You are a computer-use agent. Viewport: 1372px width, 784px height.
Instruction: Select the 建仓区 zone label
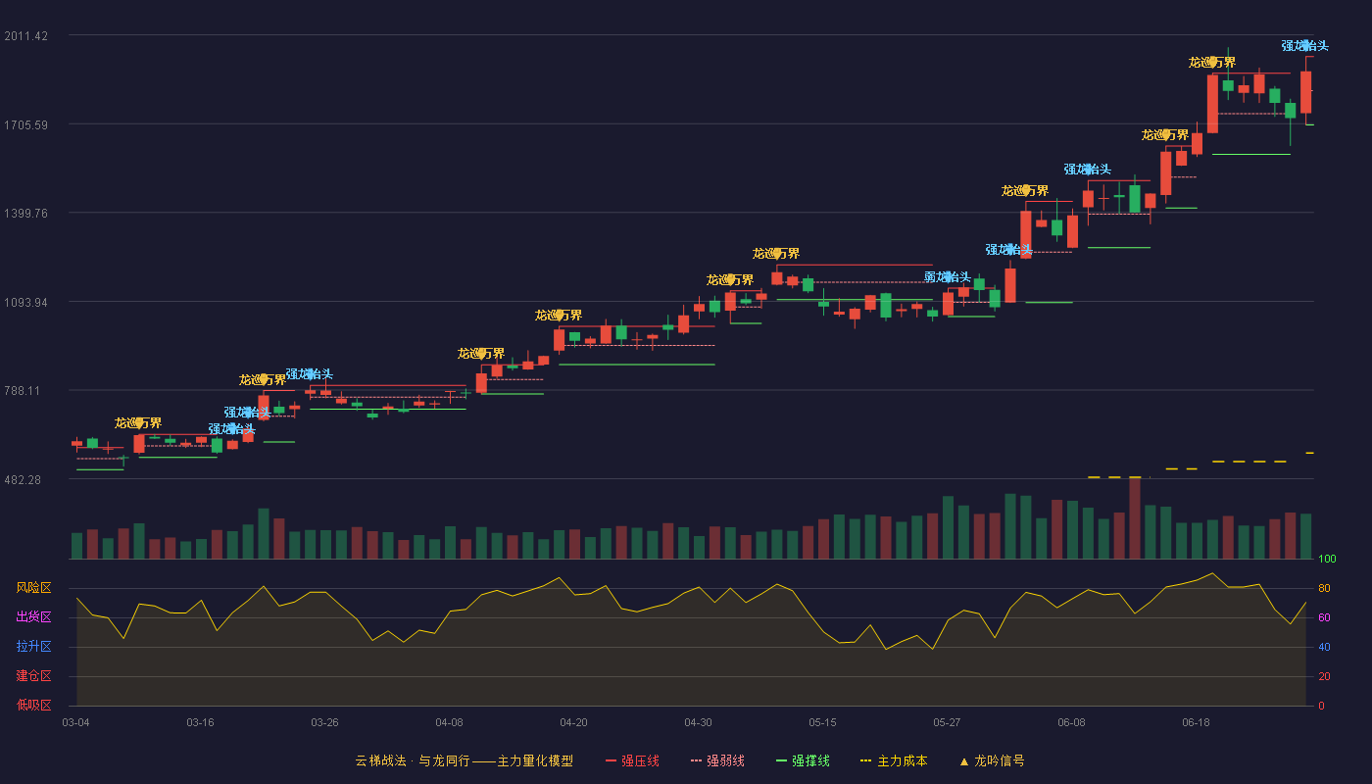coord(33,676)
